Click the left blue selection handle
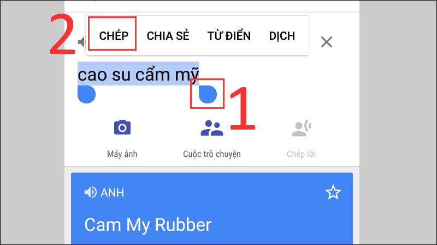The height and width of the screenshot is (245, 437). coord(86,94)
